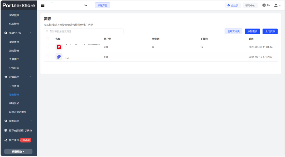Click the globe language icon
The width and height of the screenshot is (285, 157).
[x=264, y=5]
